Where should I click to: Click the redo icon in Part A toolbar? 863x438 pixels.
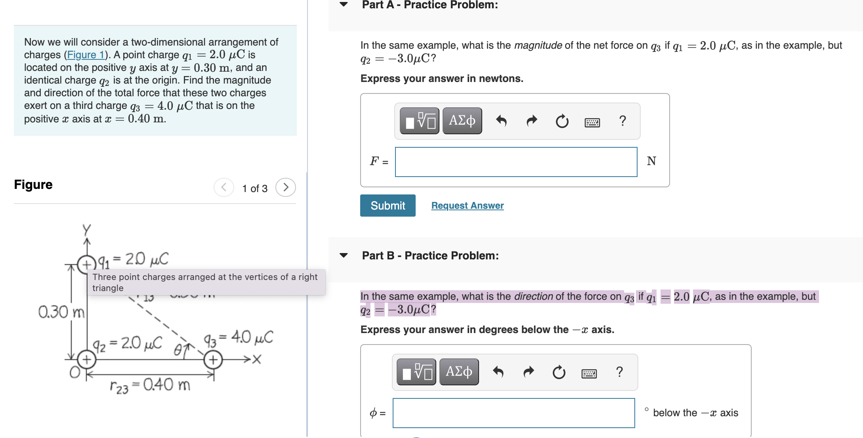pos(531,121)
